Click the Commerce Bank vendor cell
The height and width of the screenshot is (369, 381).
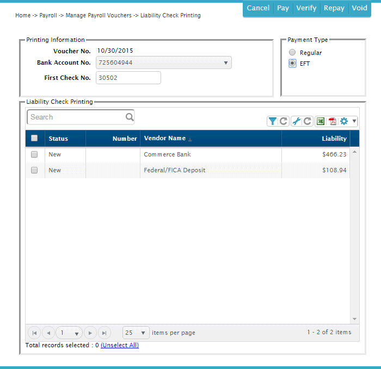pos(211,154)
